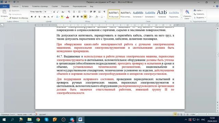Switch to Рассылки tab
Viewport: 219px width, 123px height.
click(x=65, y=6)
